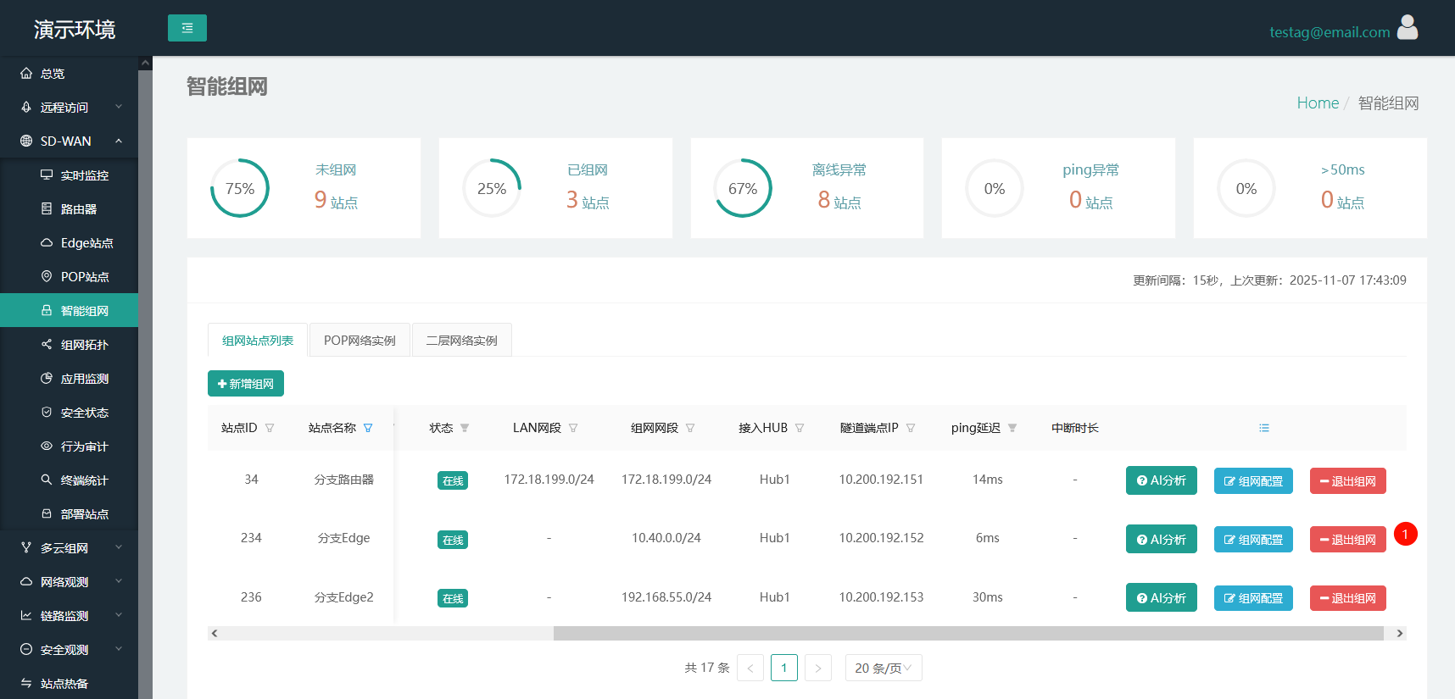This screenshot has width=1455, height=699.
Task: Click the 在线 status badge for site 234
Action: (453, 540)
